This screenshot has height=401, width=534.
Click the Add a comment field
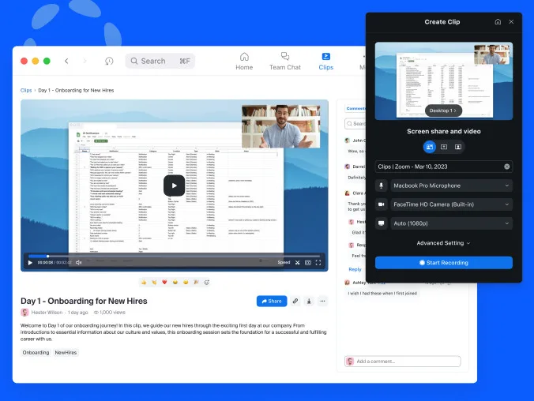(403, 362)
